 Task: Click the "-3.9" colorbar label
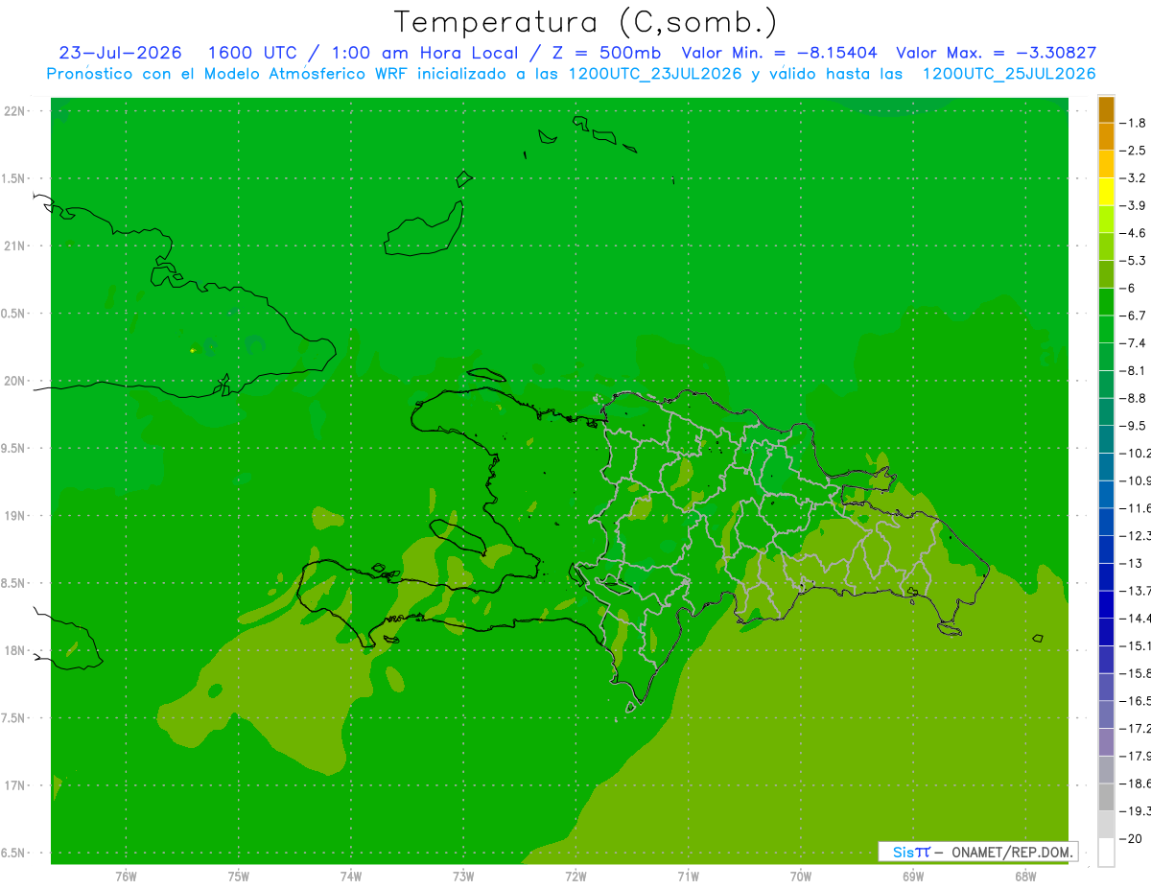(1132, 205)
